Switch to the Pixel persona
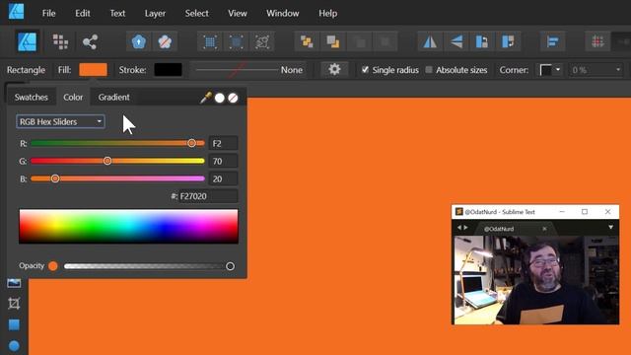This screenshot has height=355, width=631. tap(60, 41)
